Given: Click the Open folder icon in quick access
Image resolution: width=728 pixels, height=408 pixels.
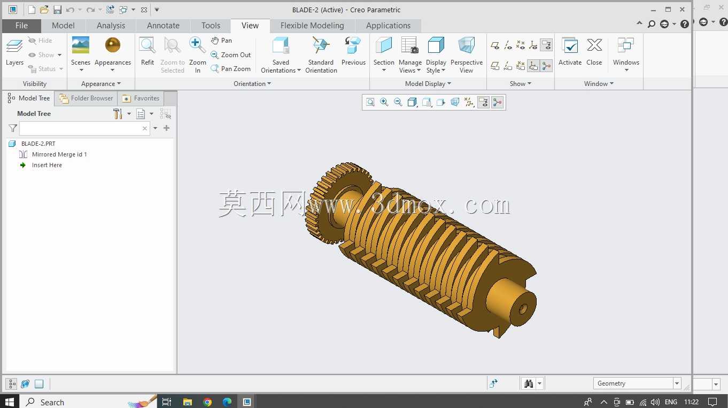Looking at the screenshot, I should point(44,10).
